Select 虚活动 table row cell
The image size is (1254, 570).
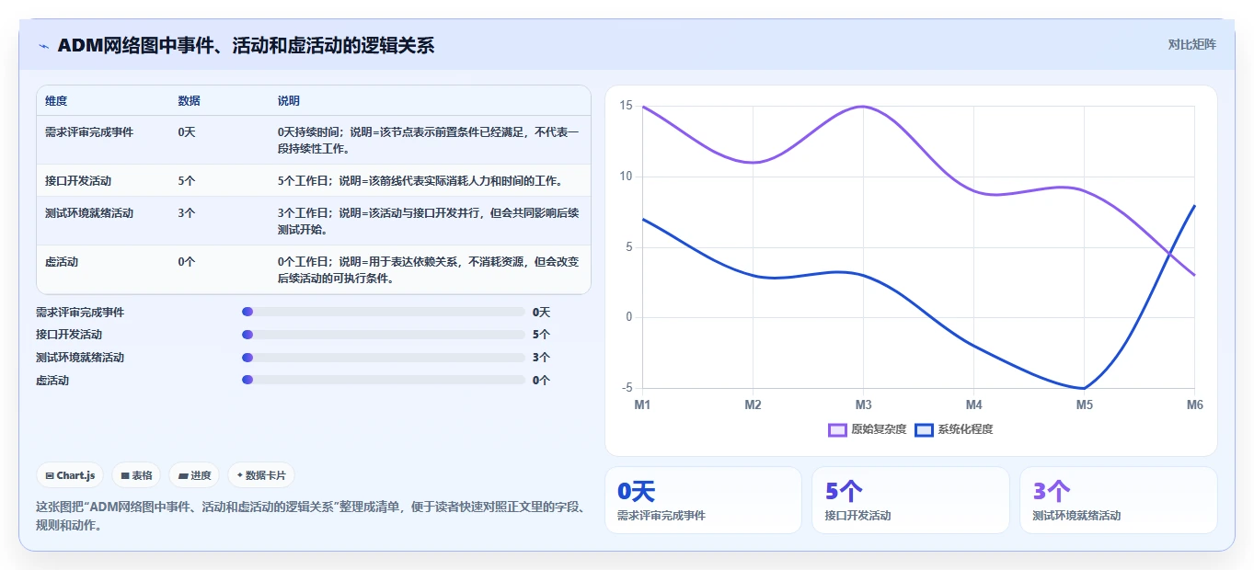tap(62, 262)
